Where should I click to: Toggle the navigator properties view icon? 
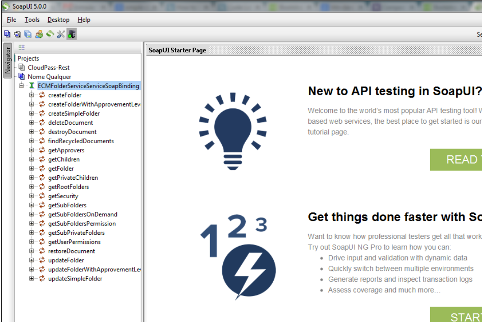point(21,47)
